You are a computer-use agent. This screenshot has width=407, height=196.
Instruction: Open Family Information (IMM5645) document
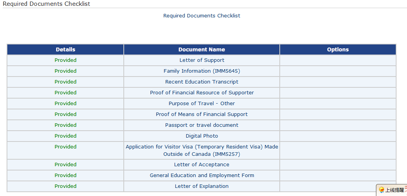[x=202, y=71]
